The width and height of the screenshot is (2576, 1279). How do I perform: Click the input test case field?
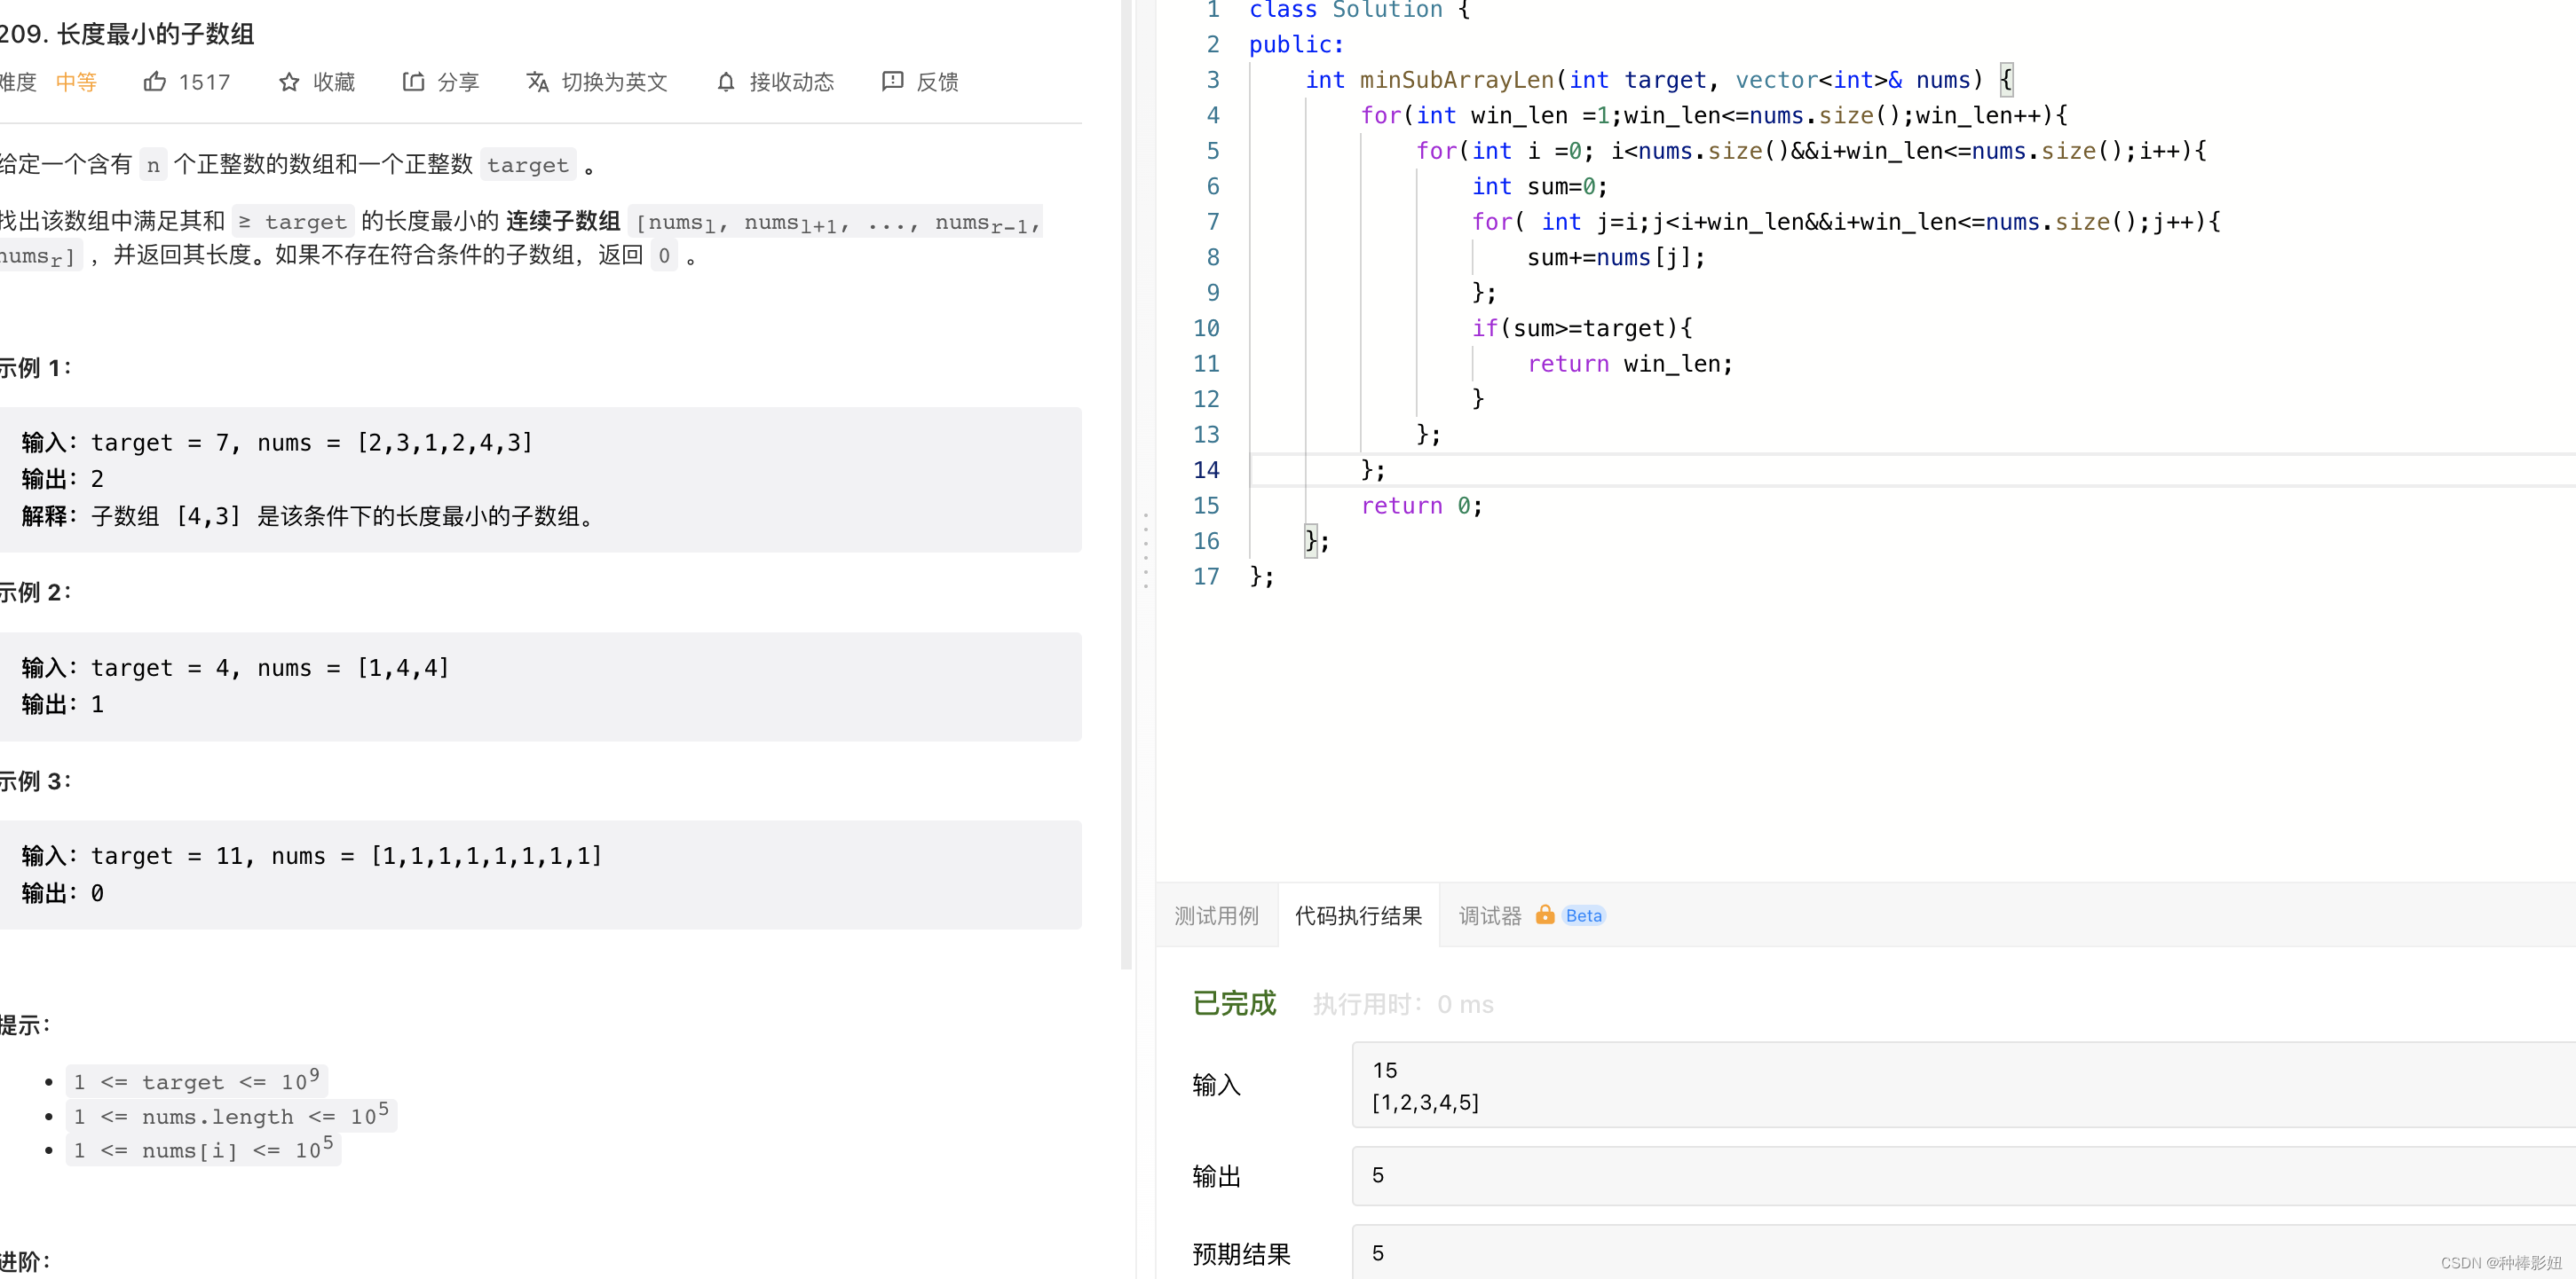pos(1960,1085)
